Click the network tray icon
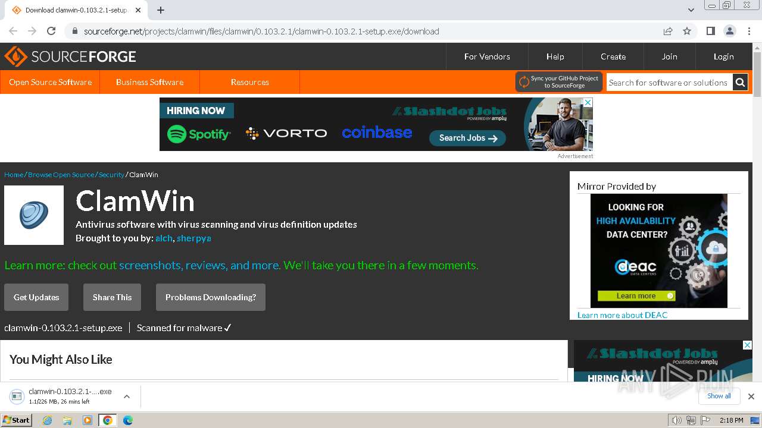This screenshot has width=762, height=428. [691, 420]
